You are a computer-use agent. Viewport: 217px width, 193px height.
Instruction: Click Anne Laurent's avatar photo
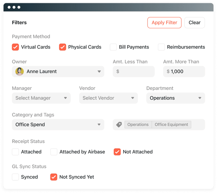20,72
